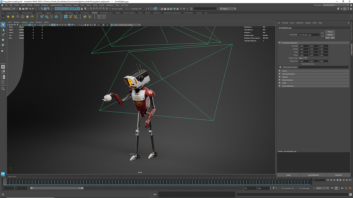This screenshot has height=198, width=353.
Task: Expand the Node Behavior section
Action: pos(314,80)
